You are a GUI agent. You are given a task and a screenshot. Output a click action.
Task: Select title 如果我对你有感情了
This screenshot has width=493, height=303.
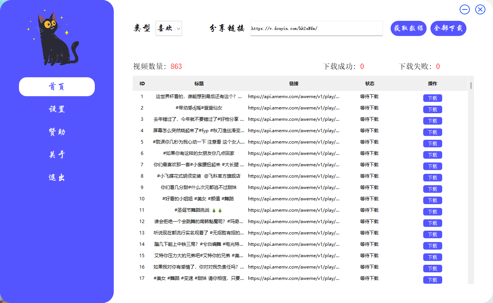[x=199, y=267]
